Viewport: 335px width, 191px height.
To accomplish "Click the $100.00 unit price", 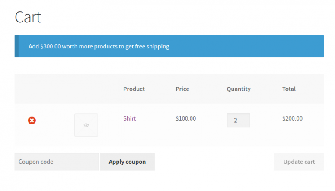I will 186,118.
